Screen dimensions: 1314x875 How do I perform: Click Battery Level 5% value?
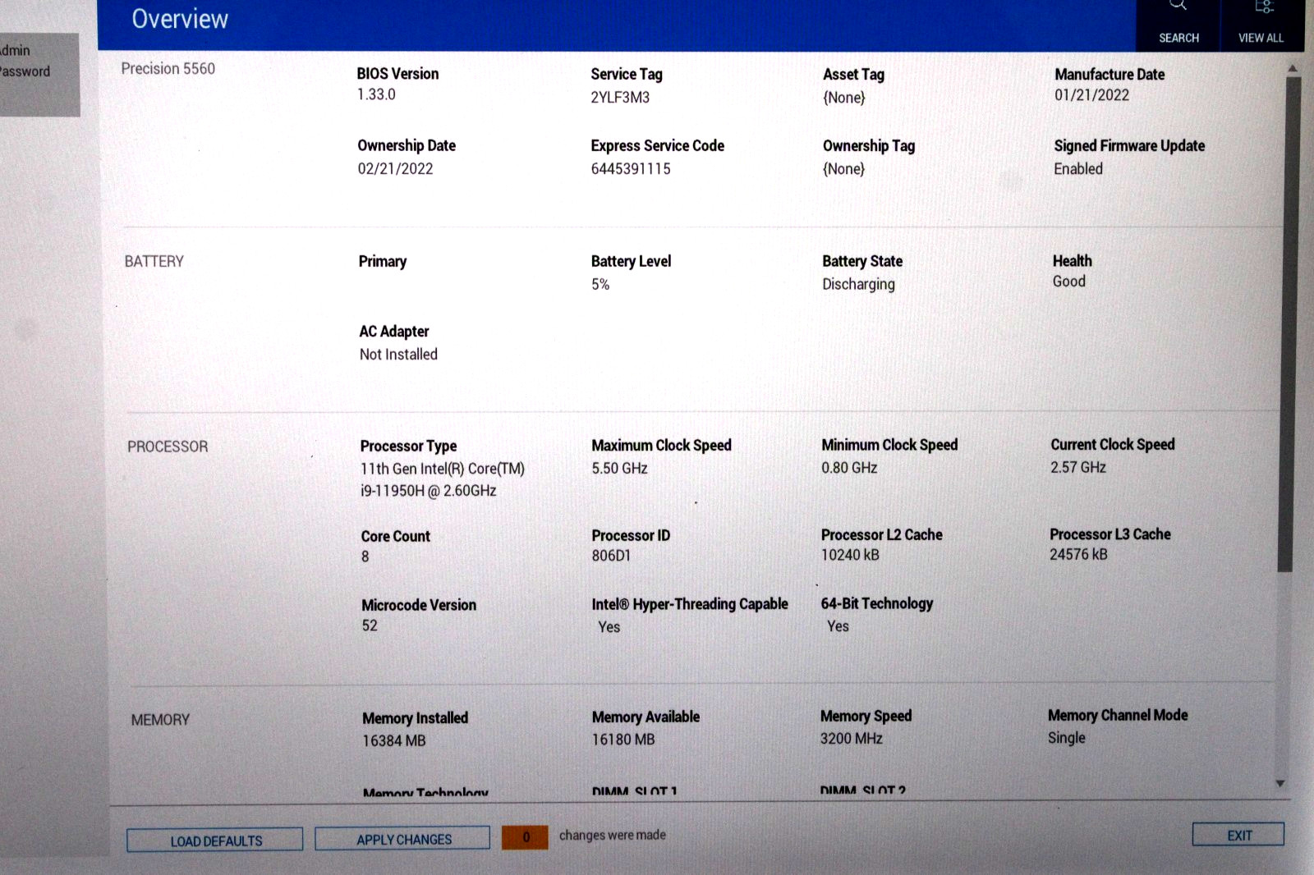(x=600, y=284)
